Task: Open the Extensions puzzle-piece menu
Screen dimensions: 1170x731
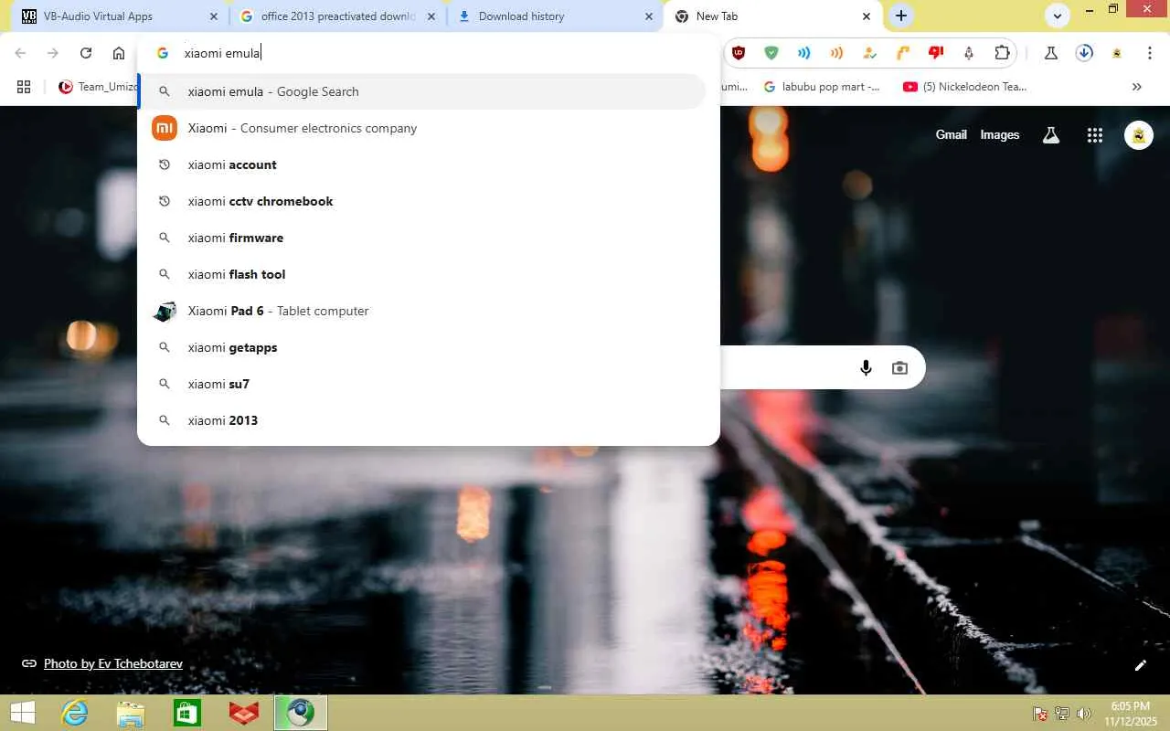Action: [1002, 53]
